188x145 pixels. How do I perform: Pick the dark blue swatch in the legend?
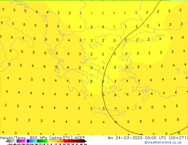click(28, 141)
